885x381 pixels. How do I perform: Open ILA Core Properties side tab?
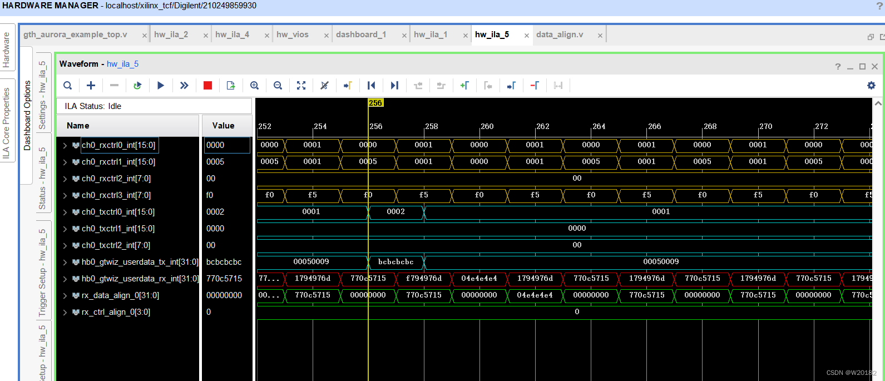click(x=7, y=123)
